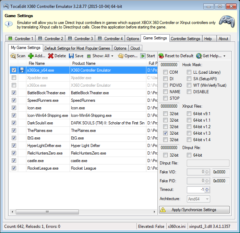
Task: Uncheck the BattleBlockTheater.exe checkbox
Action: pyautogui.click(x=14, y=93)
